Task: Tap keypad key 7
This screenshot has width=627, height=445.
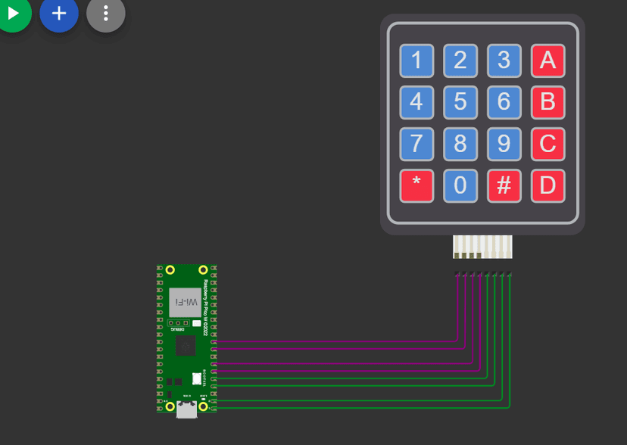Action: pyautogui.click(x=416, y=145)
